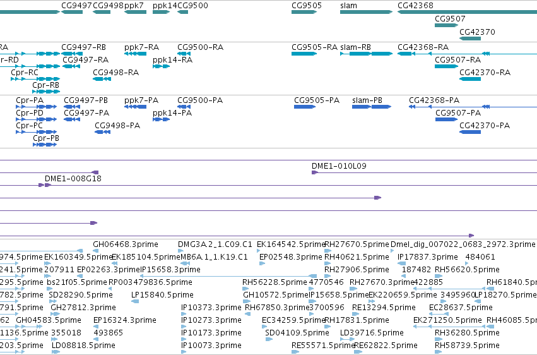Select protein slam-PB

tap(367, 100)
